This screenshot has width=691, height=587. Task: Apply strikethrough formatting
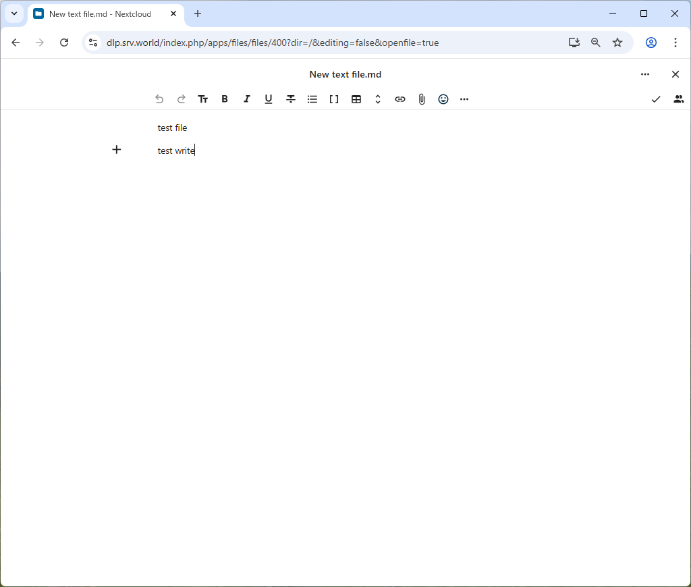(291, 99)
